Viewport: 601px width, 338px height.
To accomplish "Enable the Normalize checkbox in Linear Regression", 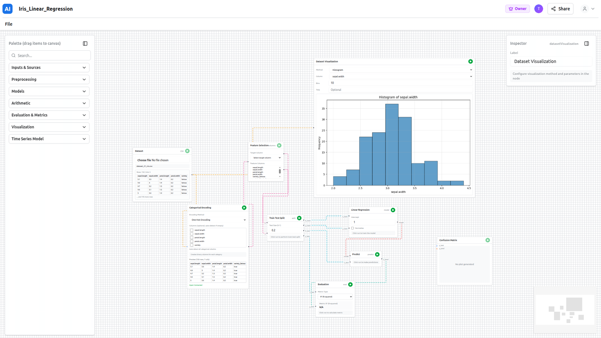I will 352,228.
